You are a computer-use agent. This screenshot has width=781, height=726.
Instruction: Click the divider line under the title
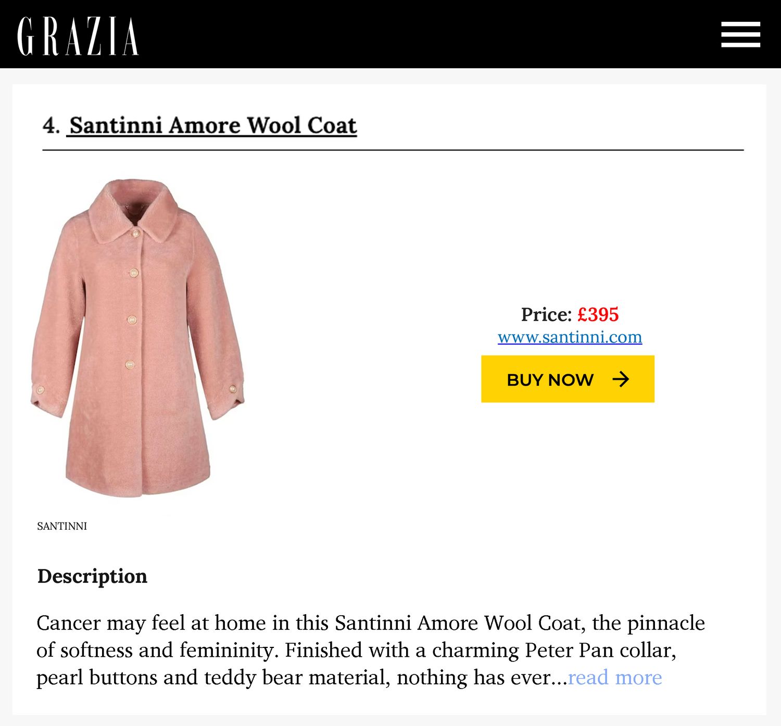tap(393, 150)
